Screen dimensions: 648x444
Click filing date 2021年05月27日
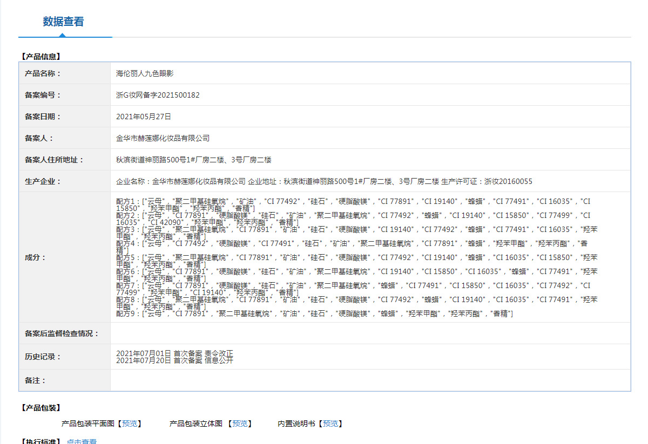(144, 117)
